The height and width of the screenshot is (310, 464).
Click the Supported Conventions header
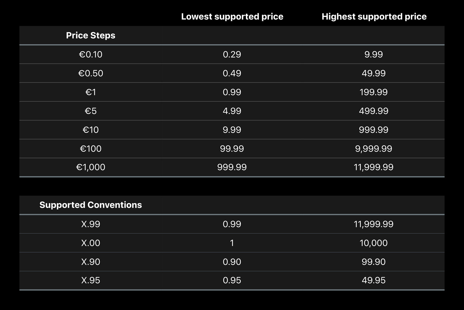tap(91, 205)
